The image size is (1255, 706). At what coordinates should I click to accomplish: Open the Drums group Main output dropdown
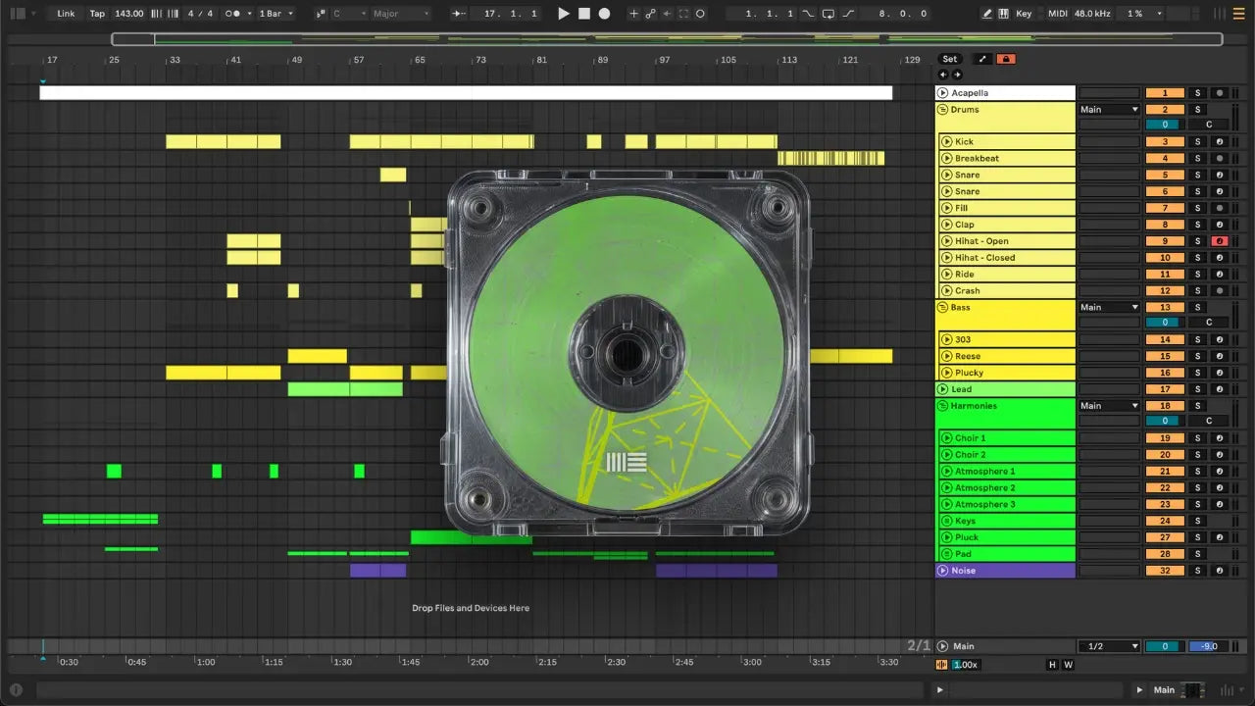1109,110
